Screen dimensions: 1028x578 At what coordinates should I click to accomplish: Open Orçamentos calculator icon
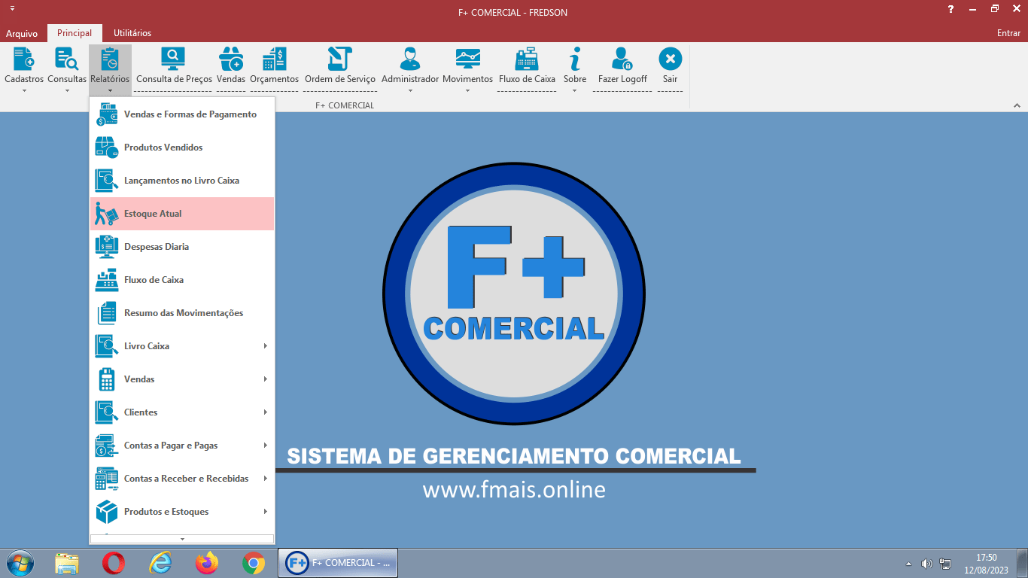tap(274, 59)
